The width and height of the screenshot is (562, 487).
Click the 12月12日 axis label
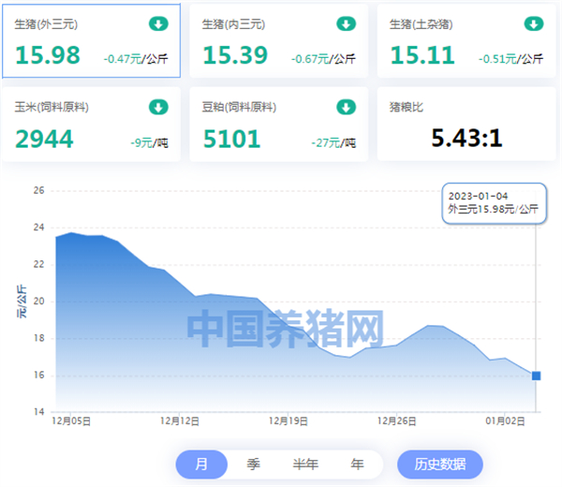click(180, 421)
